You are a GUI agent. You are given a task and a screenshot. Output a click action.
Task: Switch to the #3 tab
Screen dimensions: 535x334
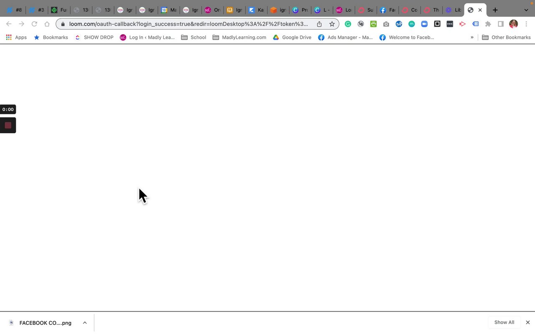click(36, 10)
